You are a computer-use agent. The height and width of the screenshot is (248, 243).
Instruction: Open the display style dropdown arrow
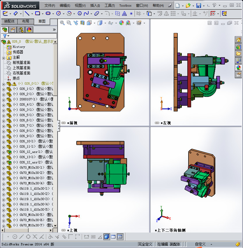pos(105,23)
